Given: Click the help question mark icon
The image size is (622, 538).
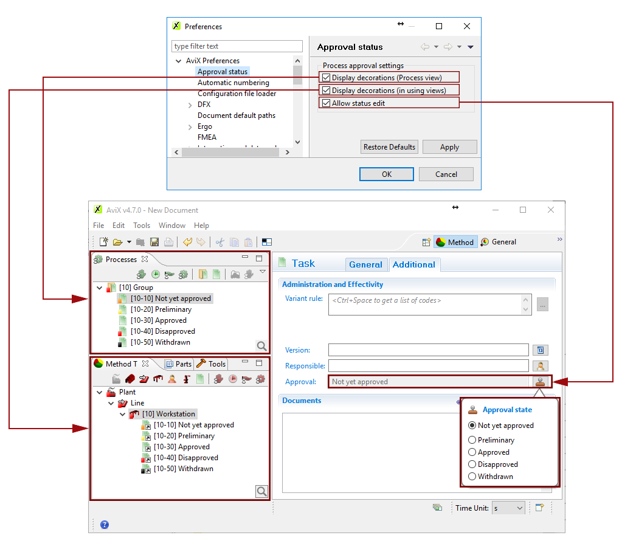Looking at the screenshot, I should coord(105,525).
